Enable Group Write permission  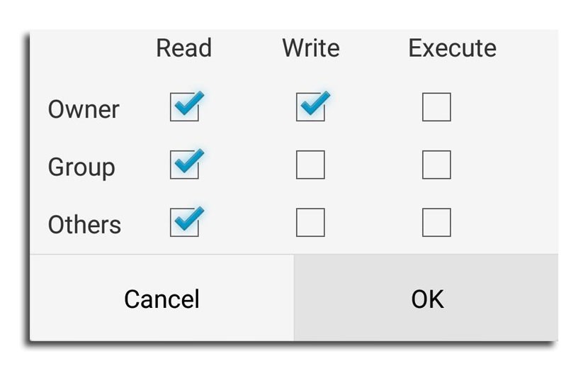(x=310, y=165)
